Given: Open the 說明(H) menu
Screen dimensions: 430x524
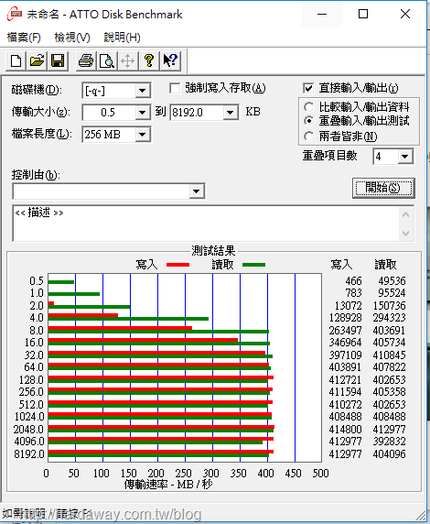Looking at the screenshot, I should [122, 38].
